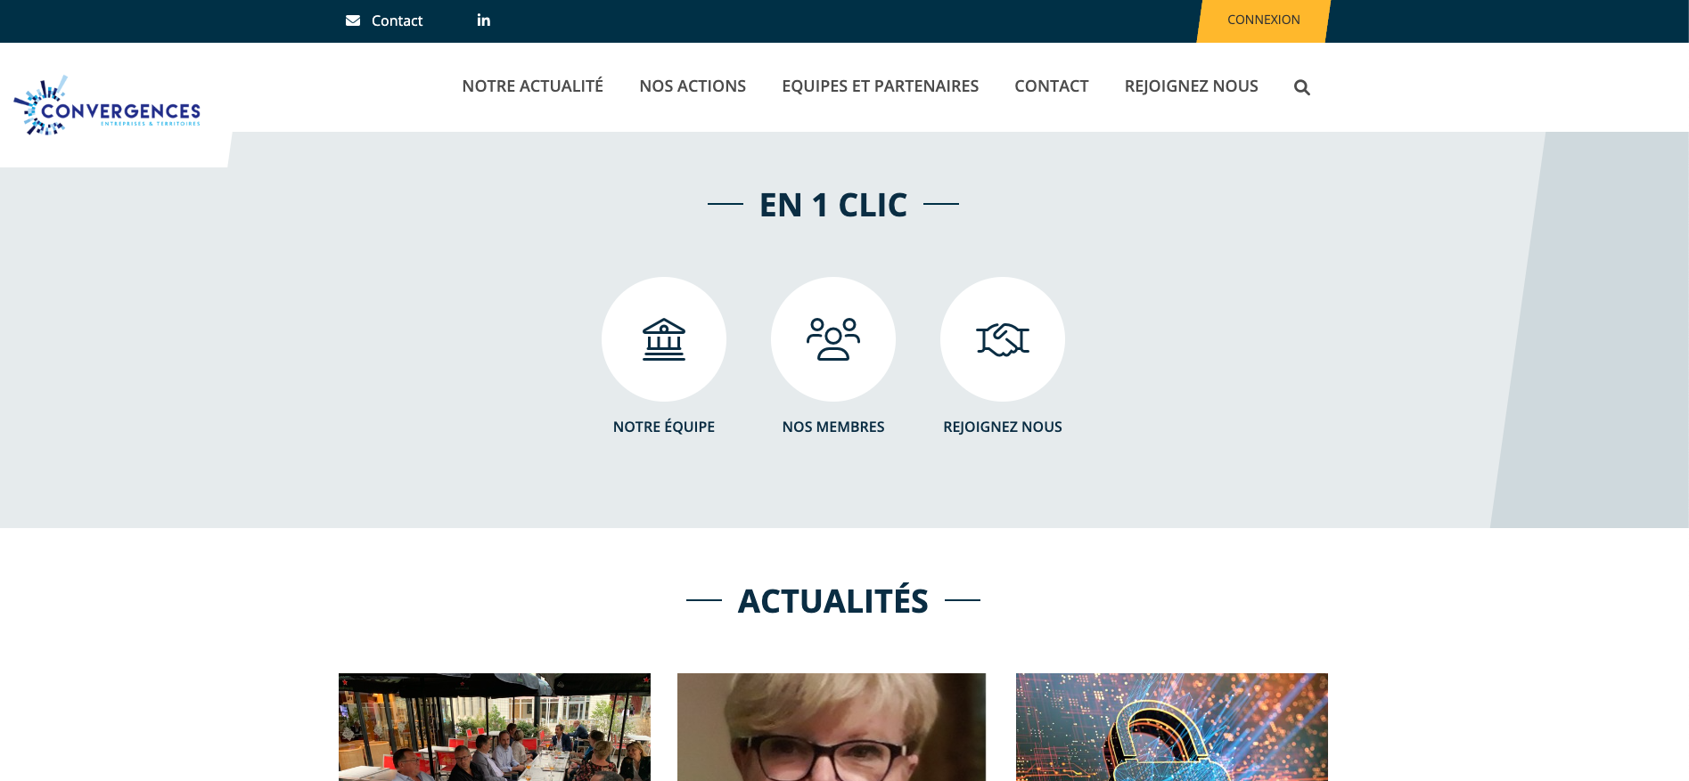The image size is (1689, 781).
Task: Open the woman with glasses news thumbnail
Action: [832, 727]
